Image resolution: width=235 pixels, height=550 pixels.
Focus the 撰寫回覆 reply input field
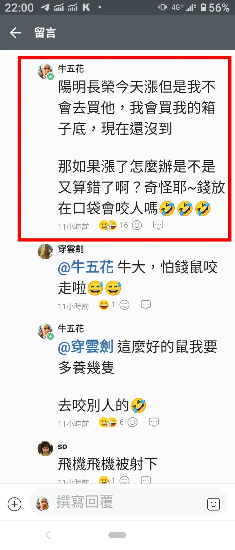pos(129,502)
